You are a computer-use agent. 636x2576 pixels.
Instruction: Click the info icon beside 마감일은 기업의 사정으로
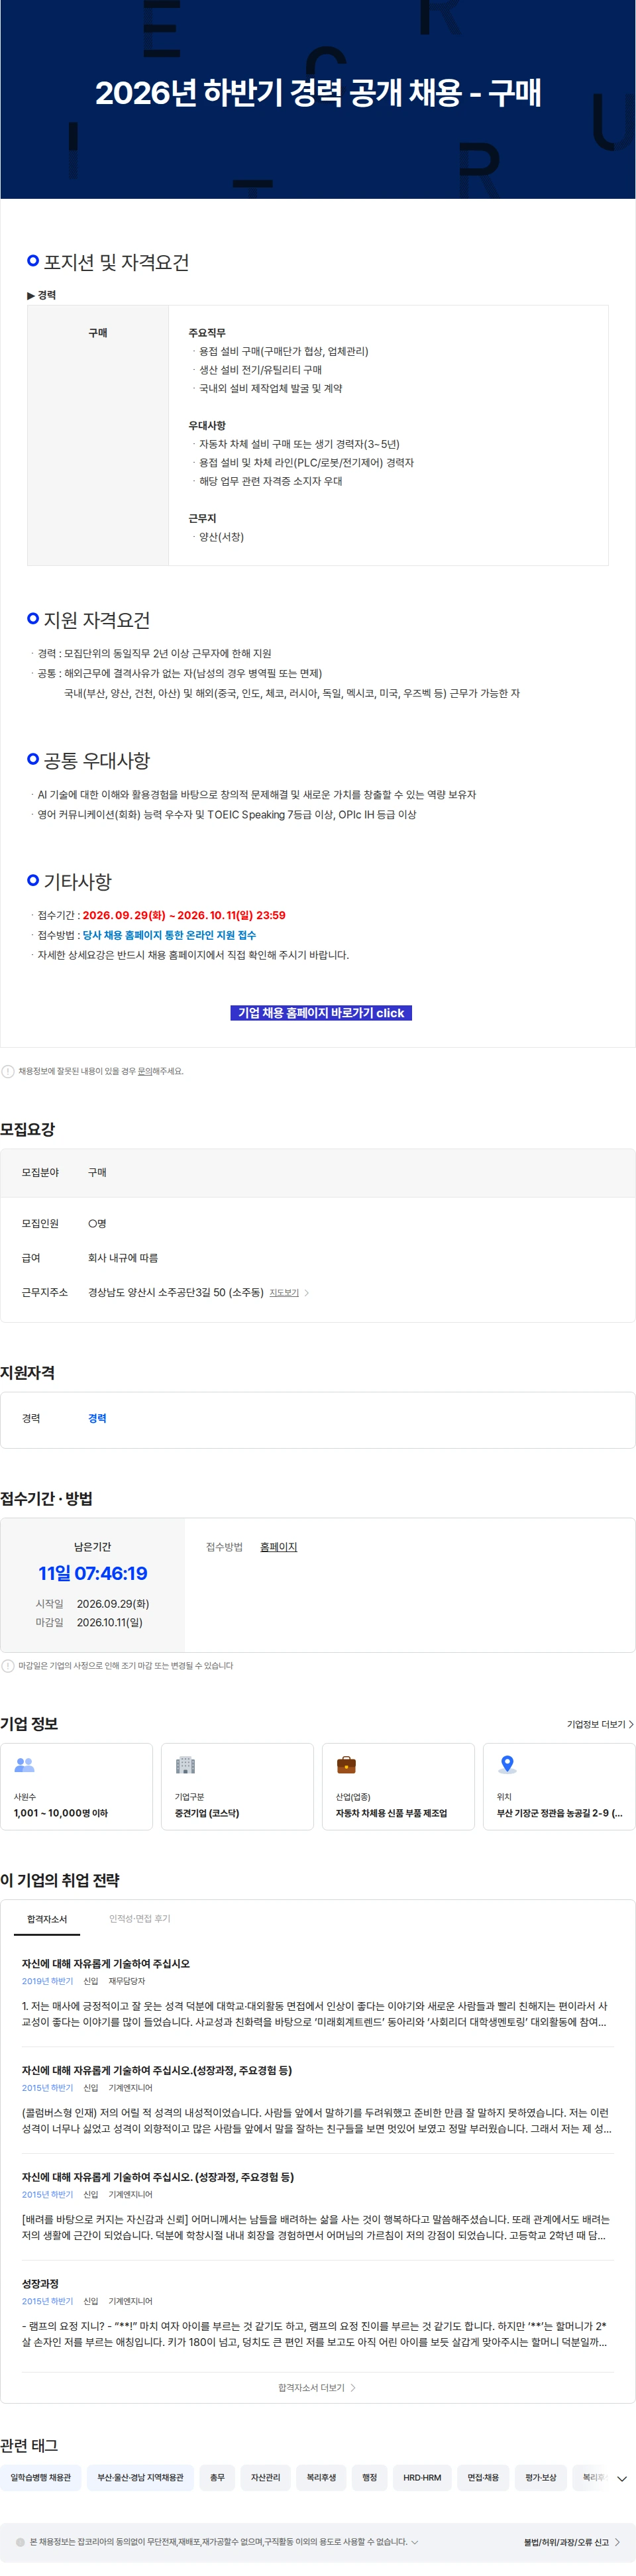tap(8, 1666)
